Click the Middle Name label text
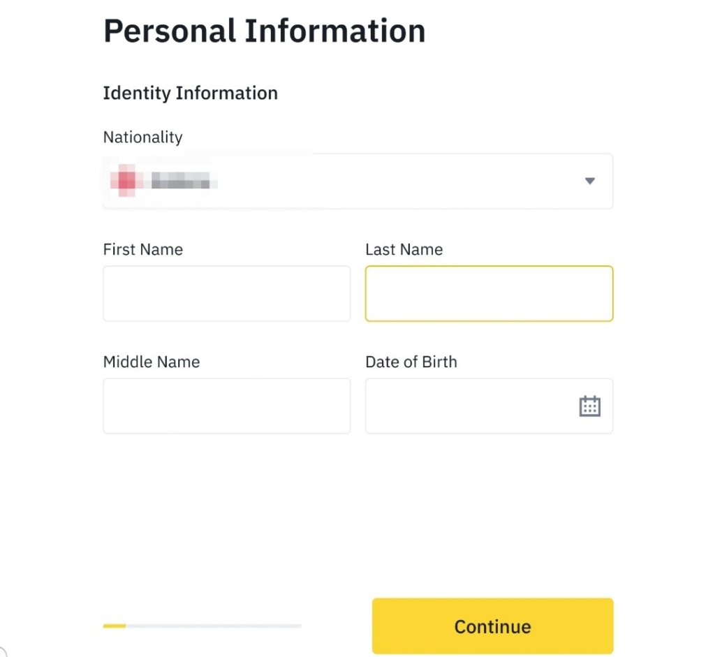The width and height of the screenshot is (715, 657). [x=151, y=362]
